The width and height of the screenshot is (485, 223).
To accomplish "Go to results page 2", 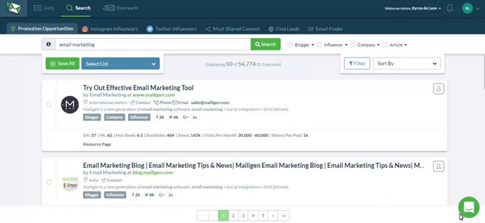I will pos(233,216).
